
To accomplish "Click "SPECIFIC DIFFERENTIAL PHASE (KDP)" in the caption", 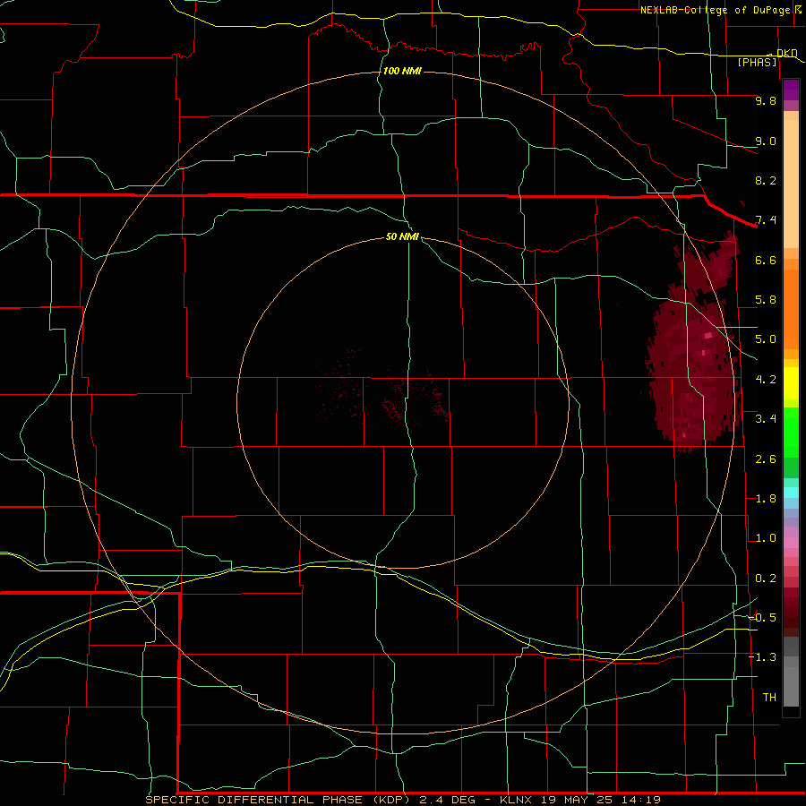I will point(278,800).
